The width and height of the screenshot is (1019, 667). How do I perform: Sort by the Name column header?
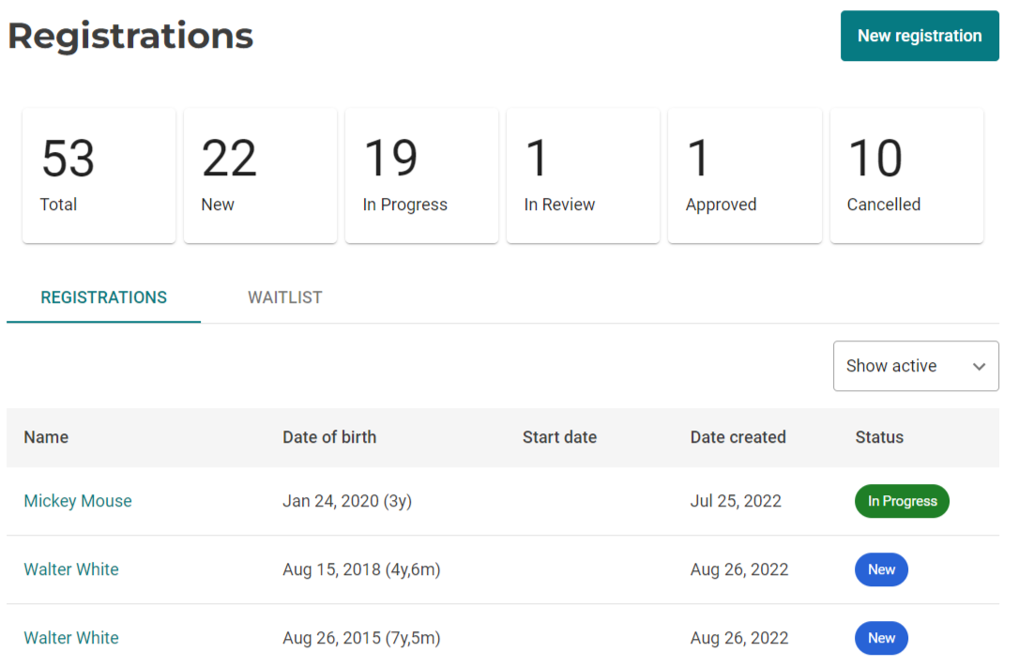[46, 437]
